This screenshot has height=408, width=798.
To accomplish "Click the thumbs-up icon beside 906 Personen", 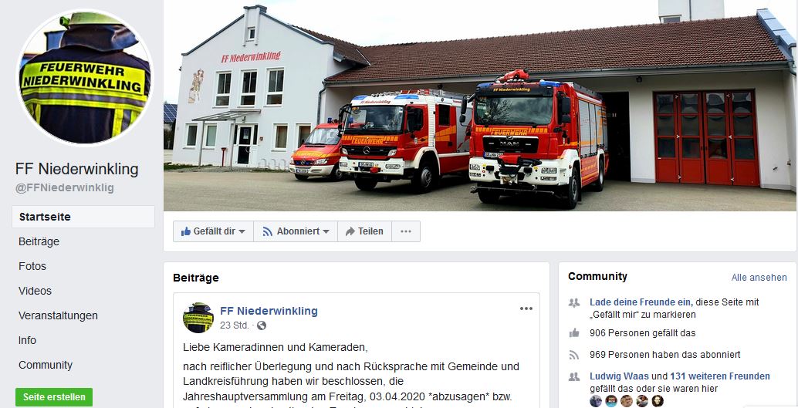I will 575,333.
